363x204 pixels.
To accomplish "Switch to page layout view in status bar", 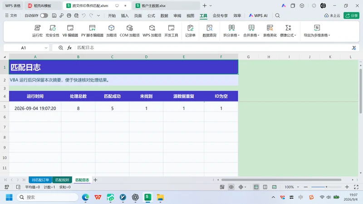I will click(x=265, y=187).
